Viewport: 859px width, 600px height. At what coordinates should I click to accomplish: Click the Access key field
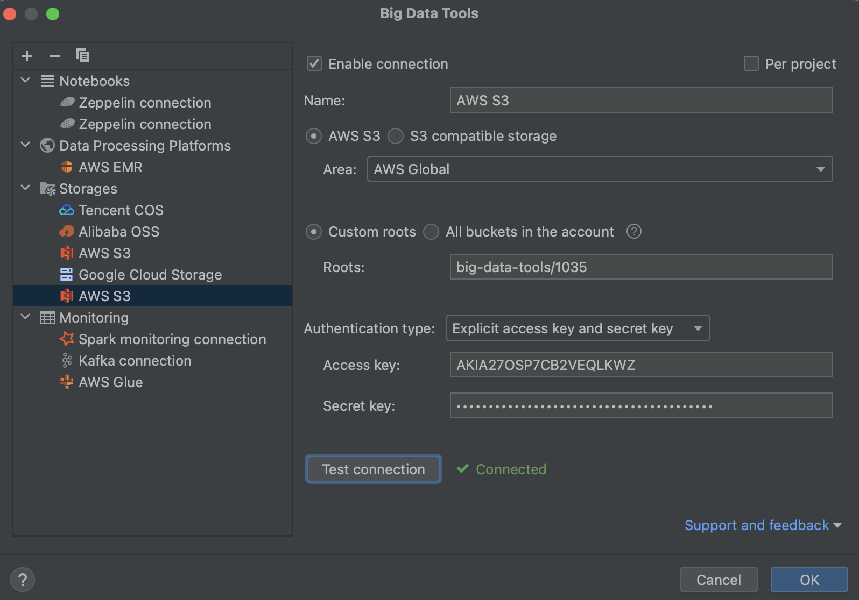[x=641, y=365]
